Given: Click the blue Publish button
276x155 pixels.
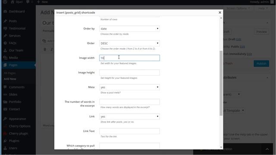Looking at the screenshot, I should (261, 63).
